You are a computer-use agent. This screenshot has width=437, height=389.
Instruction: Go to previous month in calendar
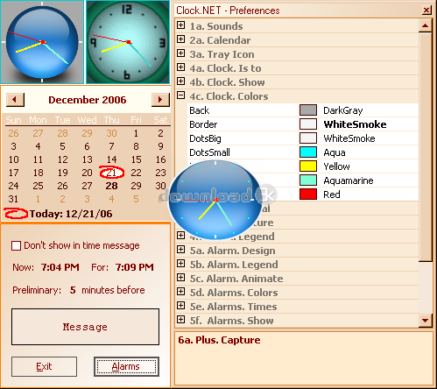click(15, 100)
